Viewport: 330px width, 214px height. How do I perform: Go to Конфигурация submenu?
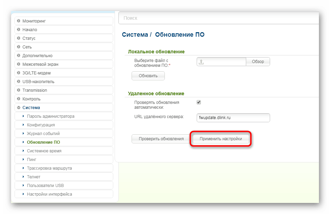(x=64, y=125)
